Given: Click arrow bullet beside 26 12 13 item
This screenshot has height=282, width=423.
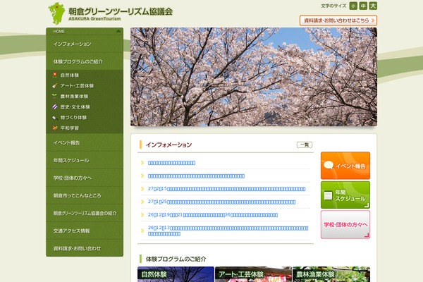Looking at the screenshot, I should (142, 231).
